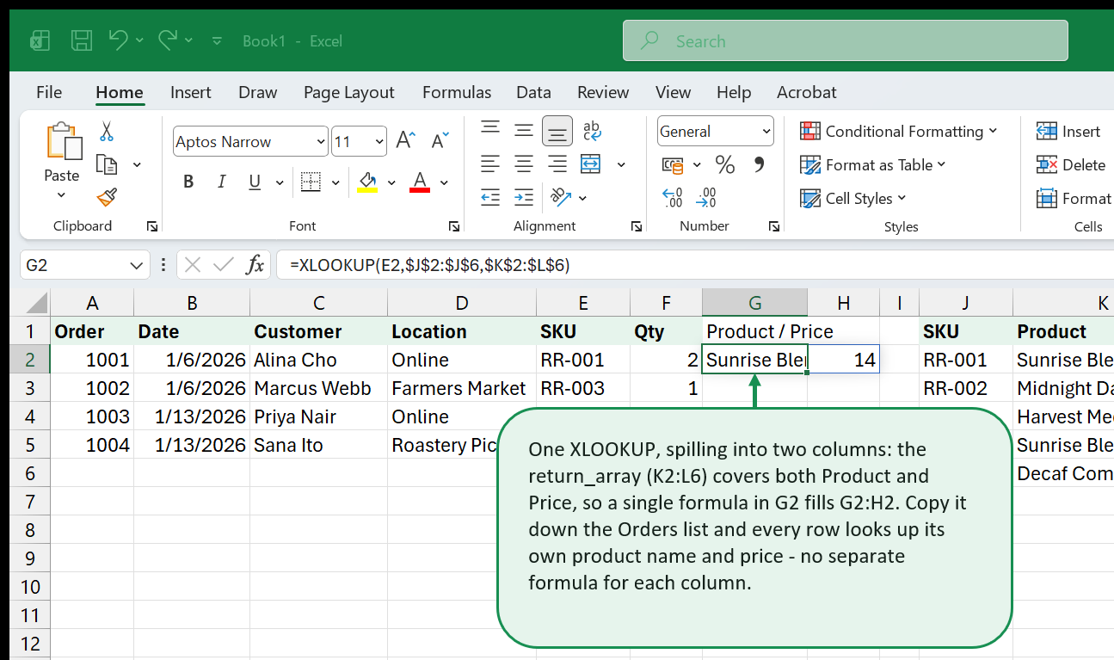Viewport: 1114px width, 660px height.
Task: Open Number format dialog launcher
Action: pyautogui.click(x=774, y=226)
